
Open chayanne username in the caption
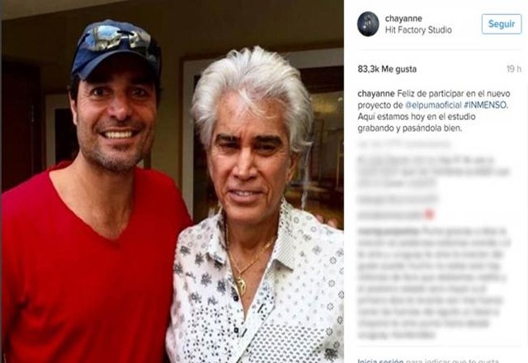pyautogui.click(x=376, y=93)
